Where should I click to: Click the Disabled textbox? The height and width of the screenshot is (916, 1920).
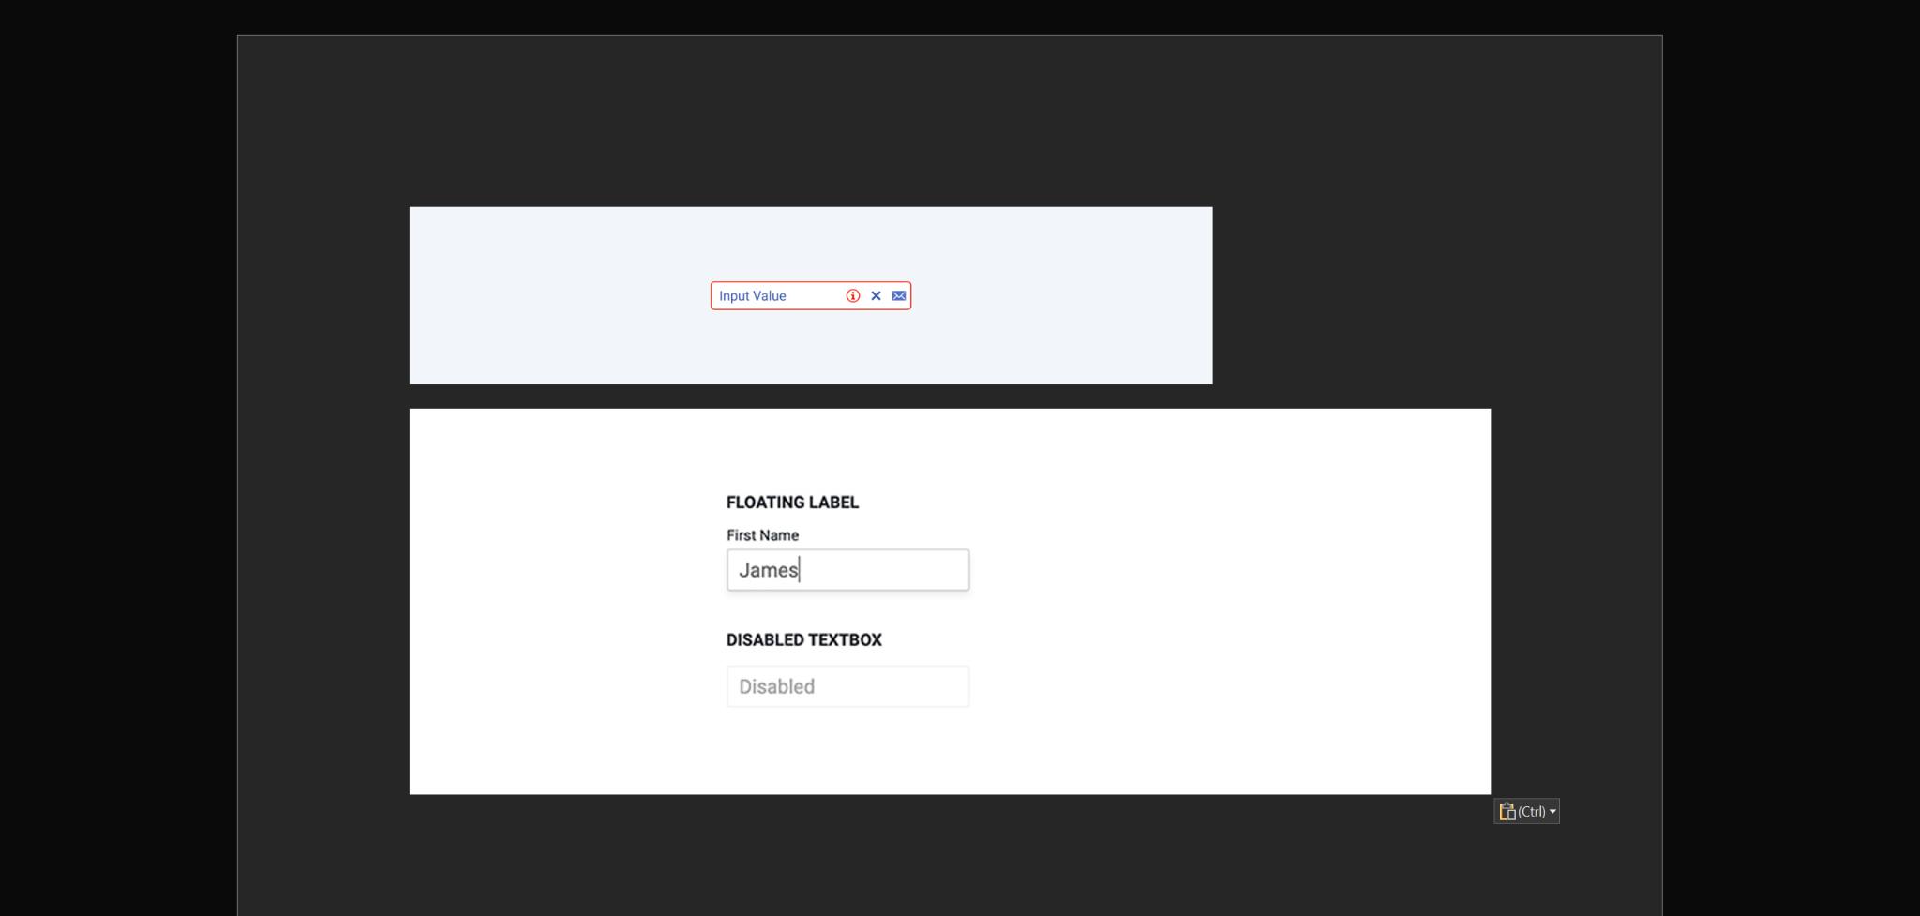(x=847, y=686)
